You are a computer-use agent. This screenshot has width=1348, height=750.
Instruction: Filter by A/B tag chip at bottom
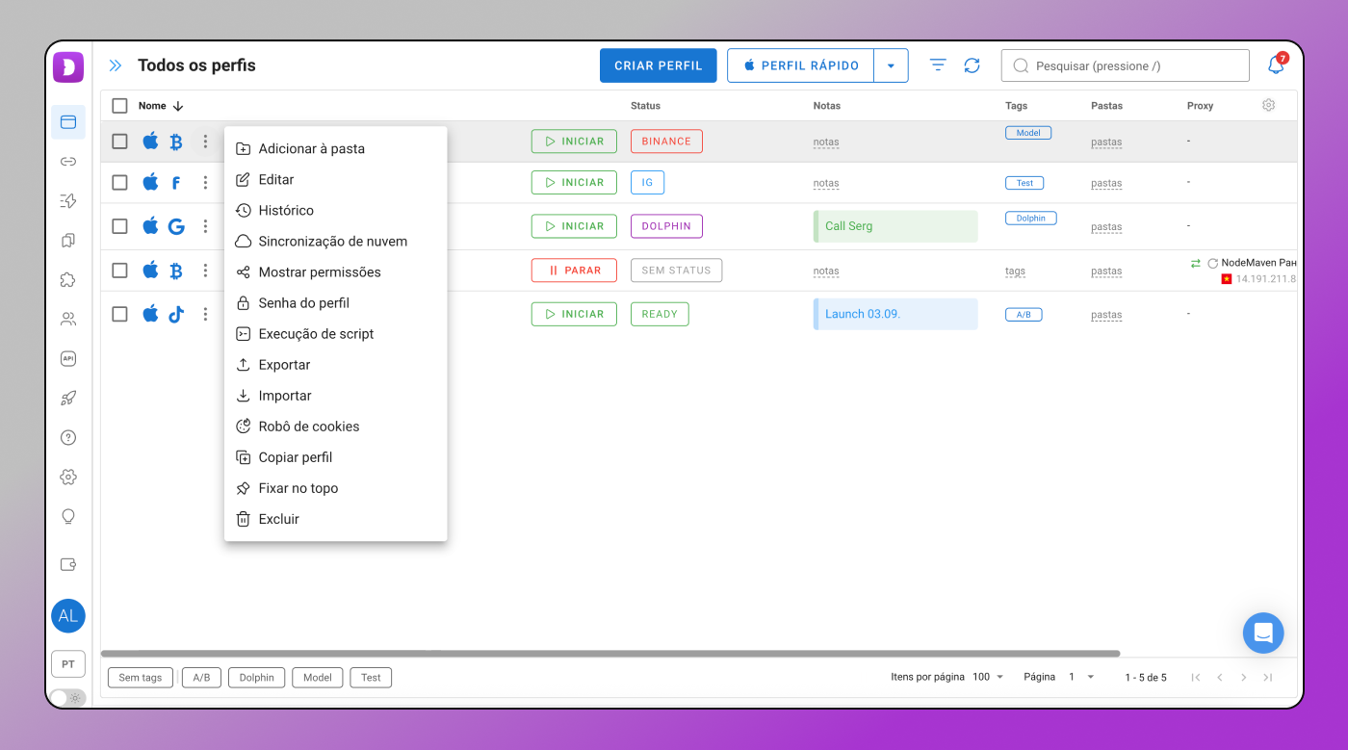[x=201, y=678]
